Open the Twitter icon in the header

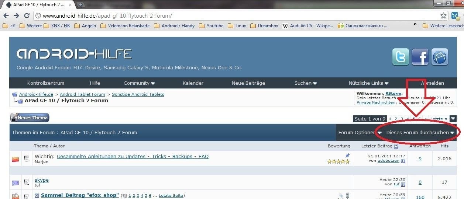(x=401, y=57)
